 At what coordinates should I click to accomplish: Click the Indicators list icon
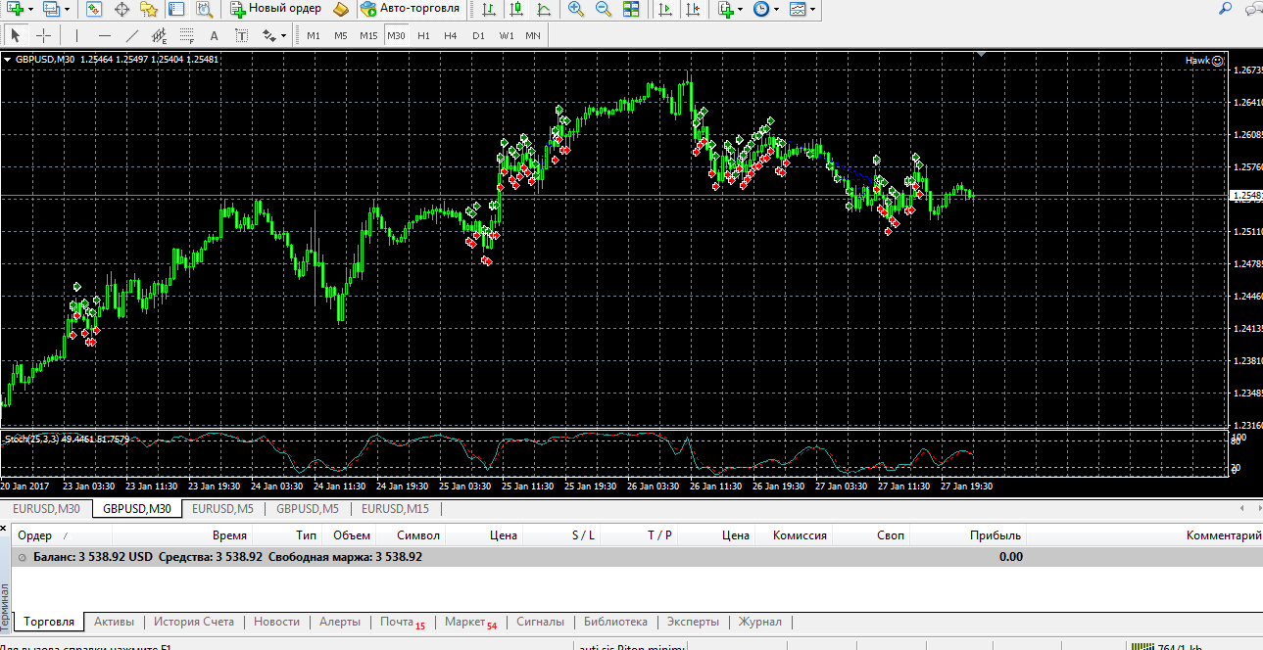click(725, 9)
